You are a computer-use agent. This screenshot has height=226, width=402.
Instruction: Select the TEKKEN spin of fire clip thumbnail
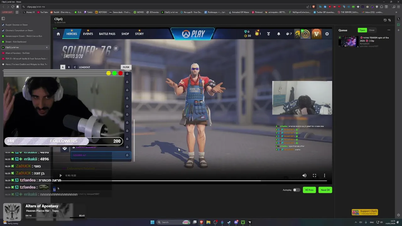click(x=348, y=41)
